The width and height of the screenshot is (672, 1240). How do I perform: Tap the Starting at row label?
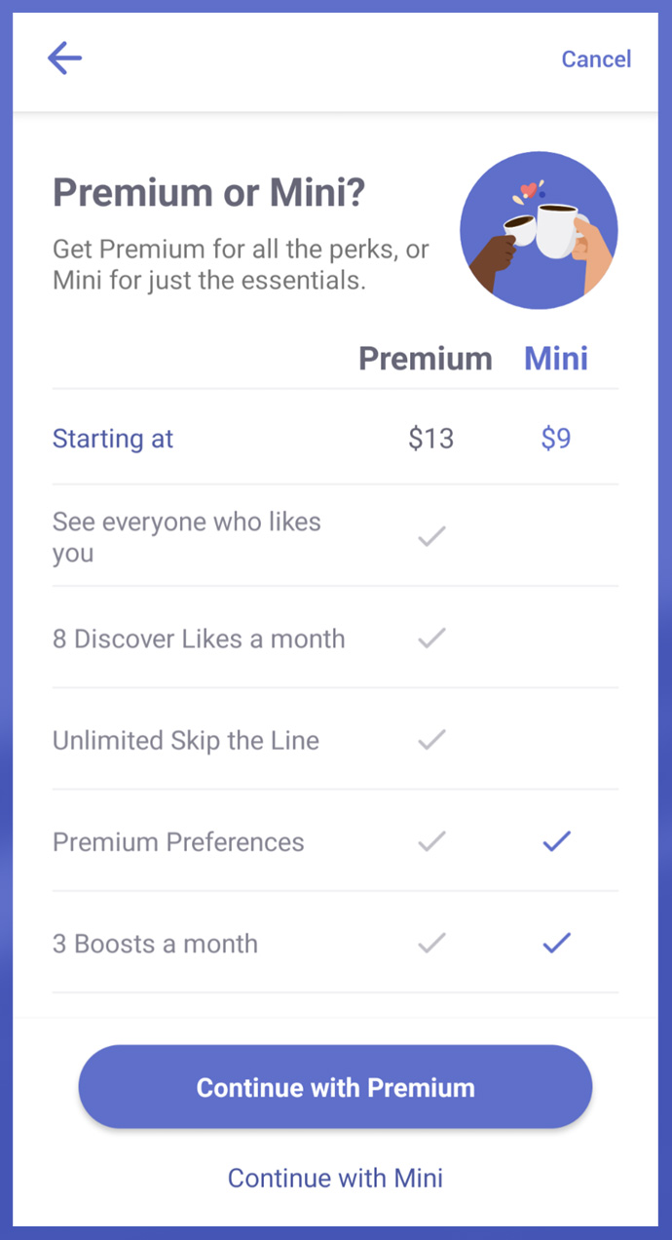point(113,439)
